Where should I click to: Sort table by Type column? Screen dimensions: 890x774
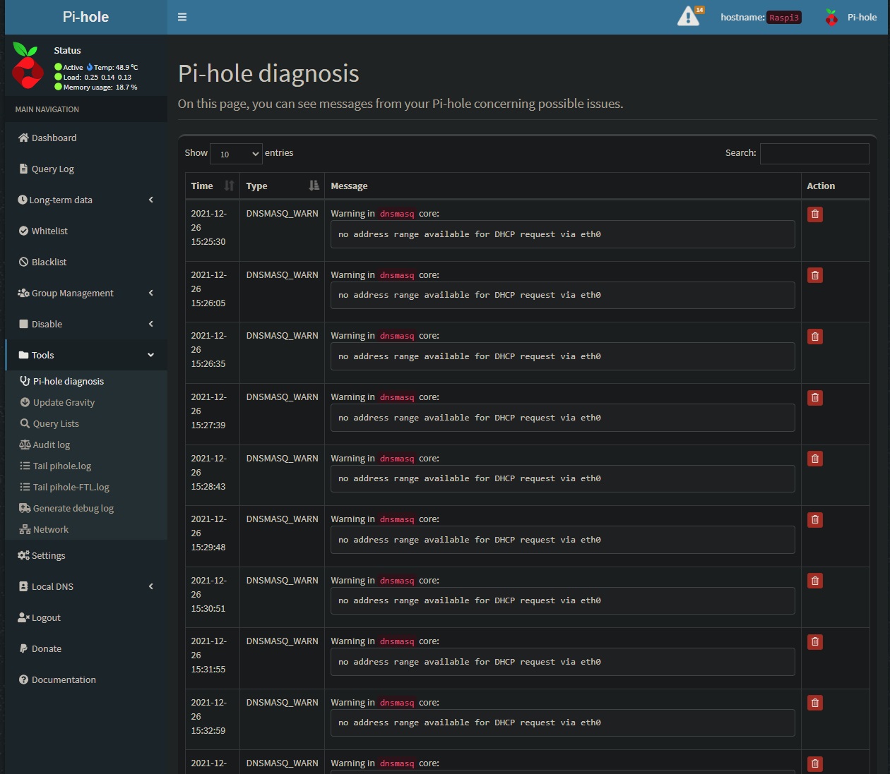click(x=282, y=186)
